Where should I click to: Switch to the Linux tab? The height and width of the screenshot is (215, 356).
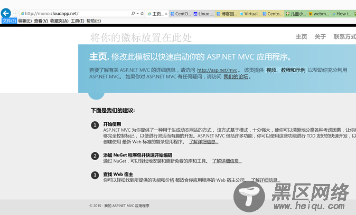click(204, 14)
